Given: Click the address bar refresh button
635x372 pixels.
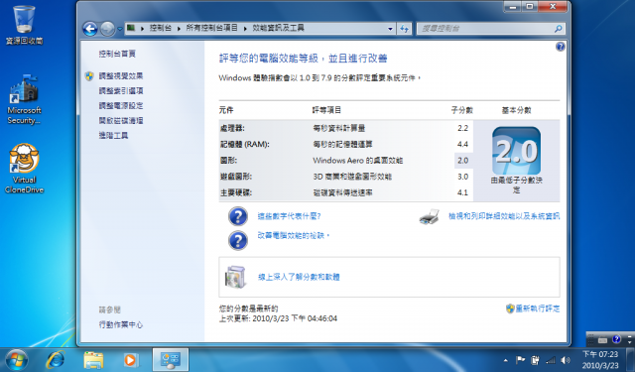Looking at the screenshot, I should pyautogui.click(x=404, y=29).
